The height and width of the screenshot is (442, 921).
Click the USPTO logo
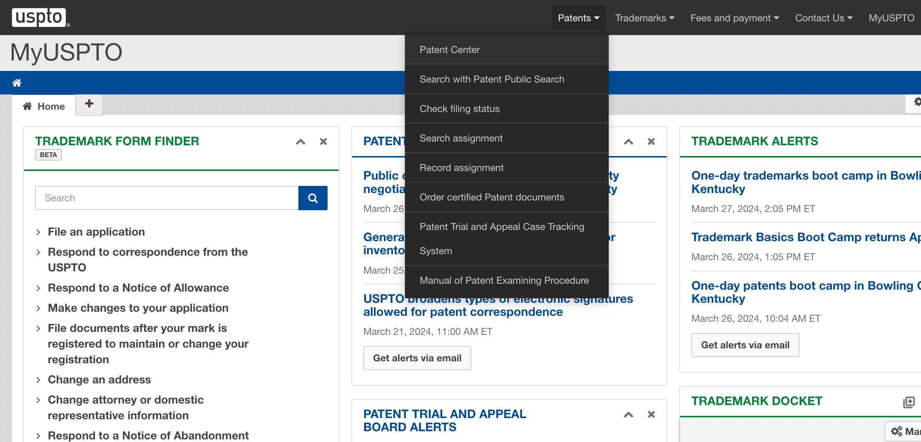[40, 18]
